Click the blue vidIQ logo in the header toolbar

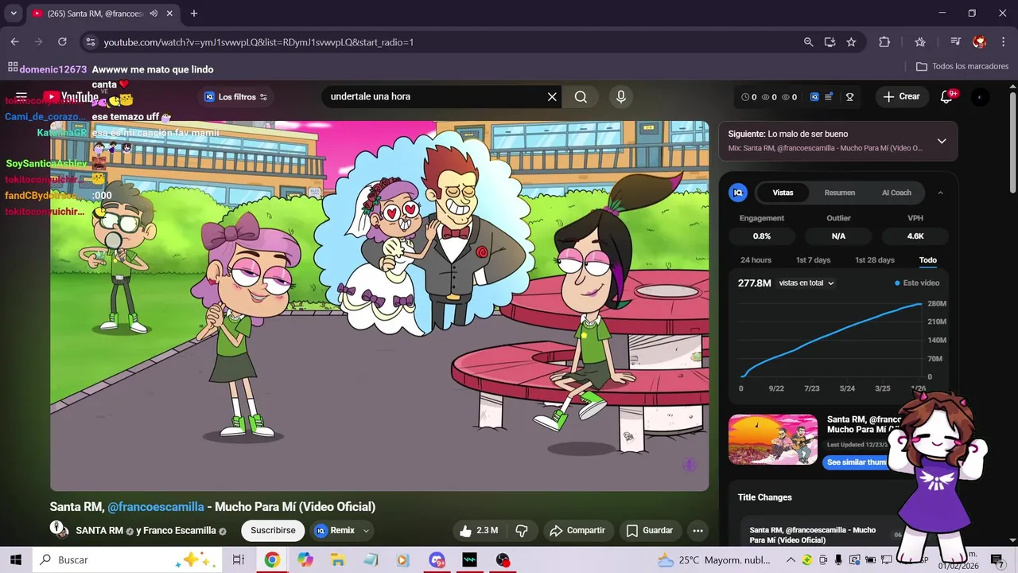coord(814,97)
